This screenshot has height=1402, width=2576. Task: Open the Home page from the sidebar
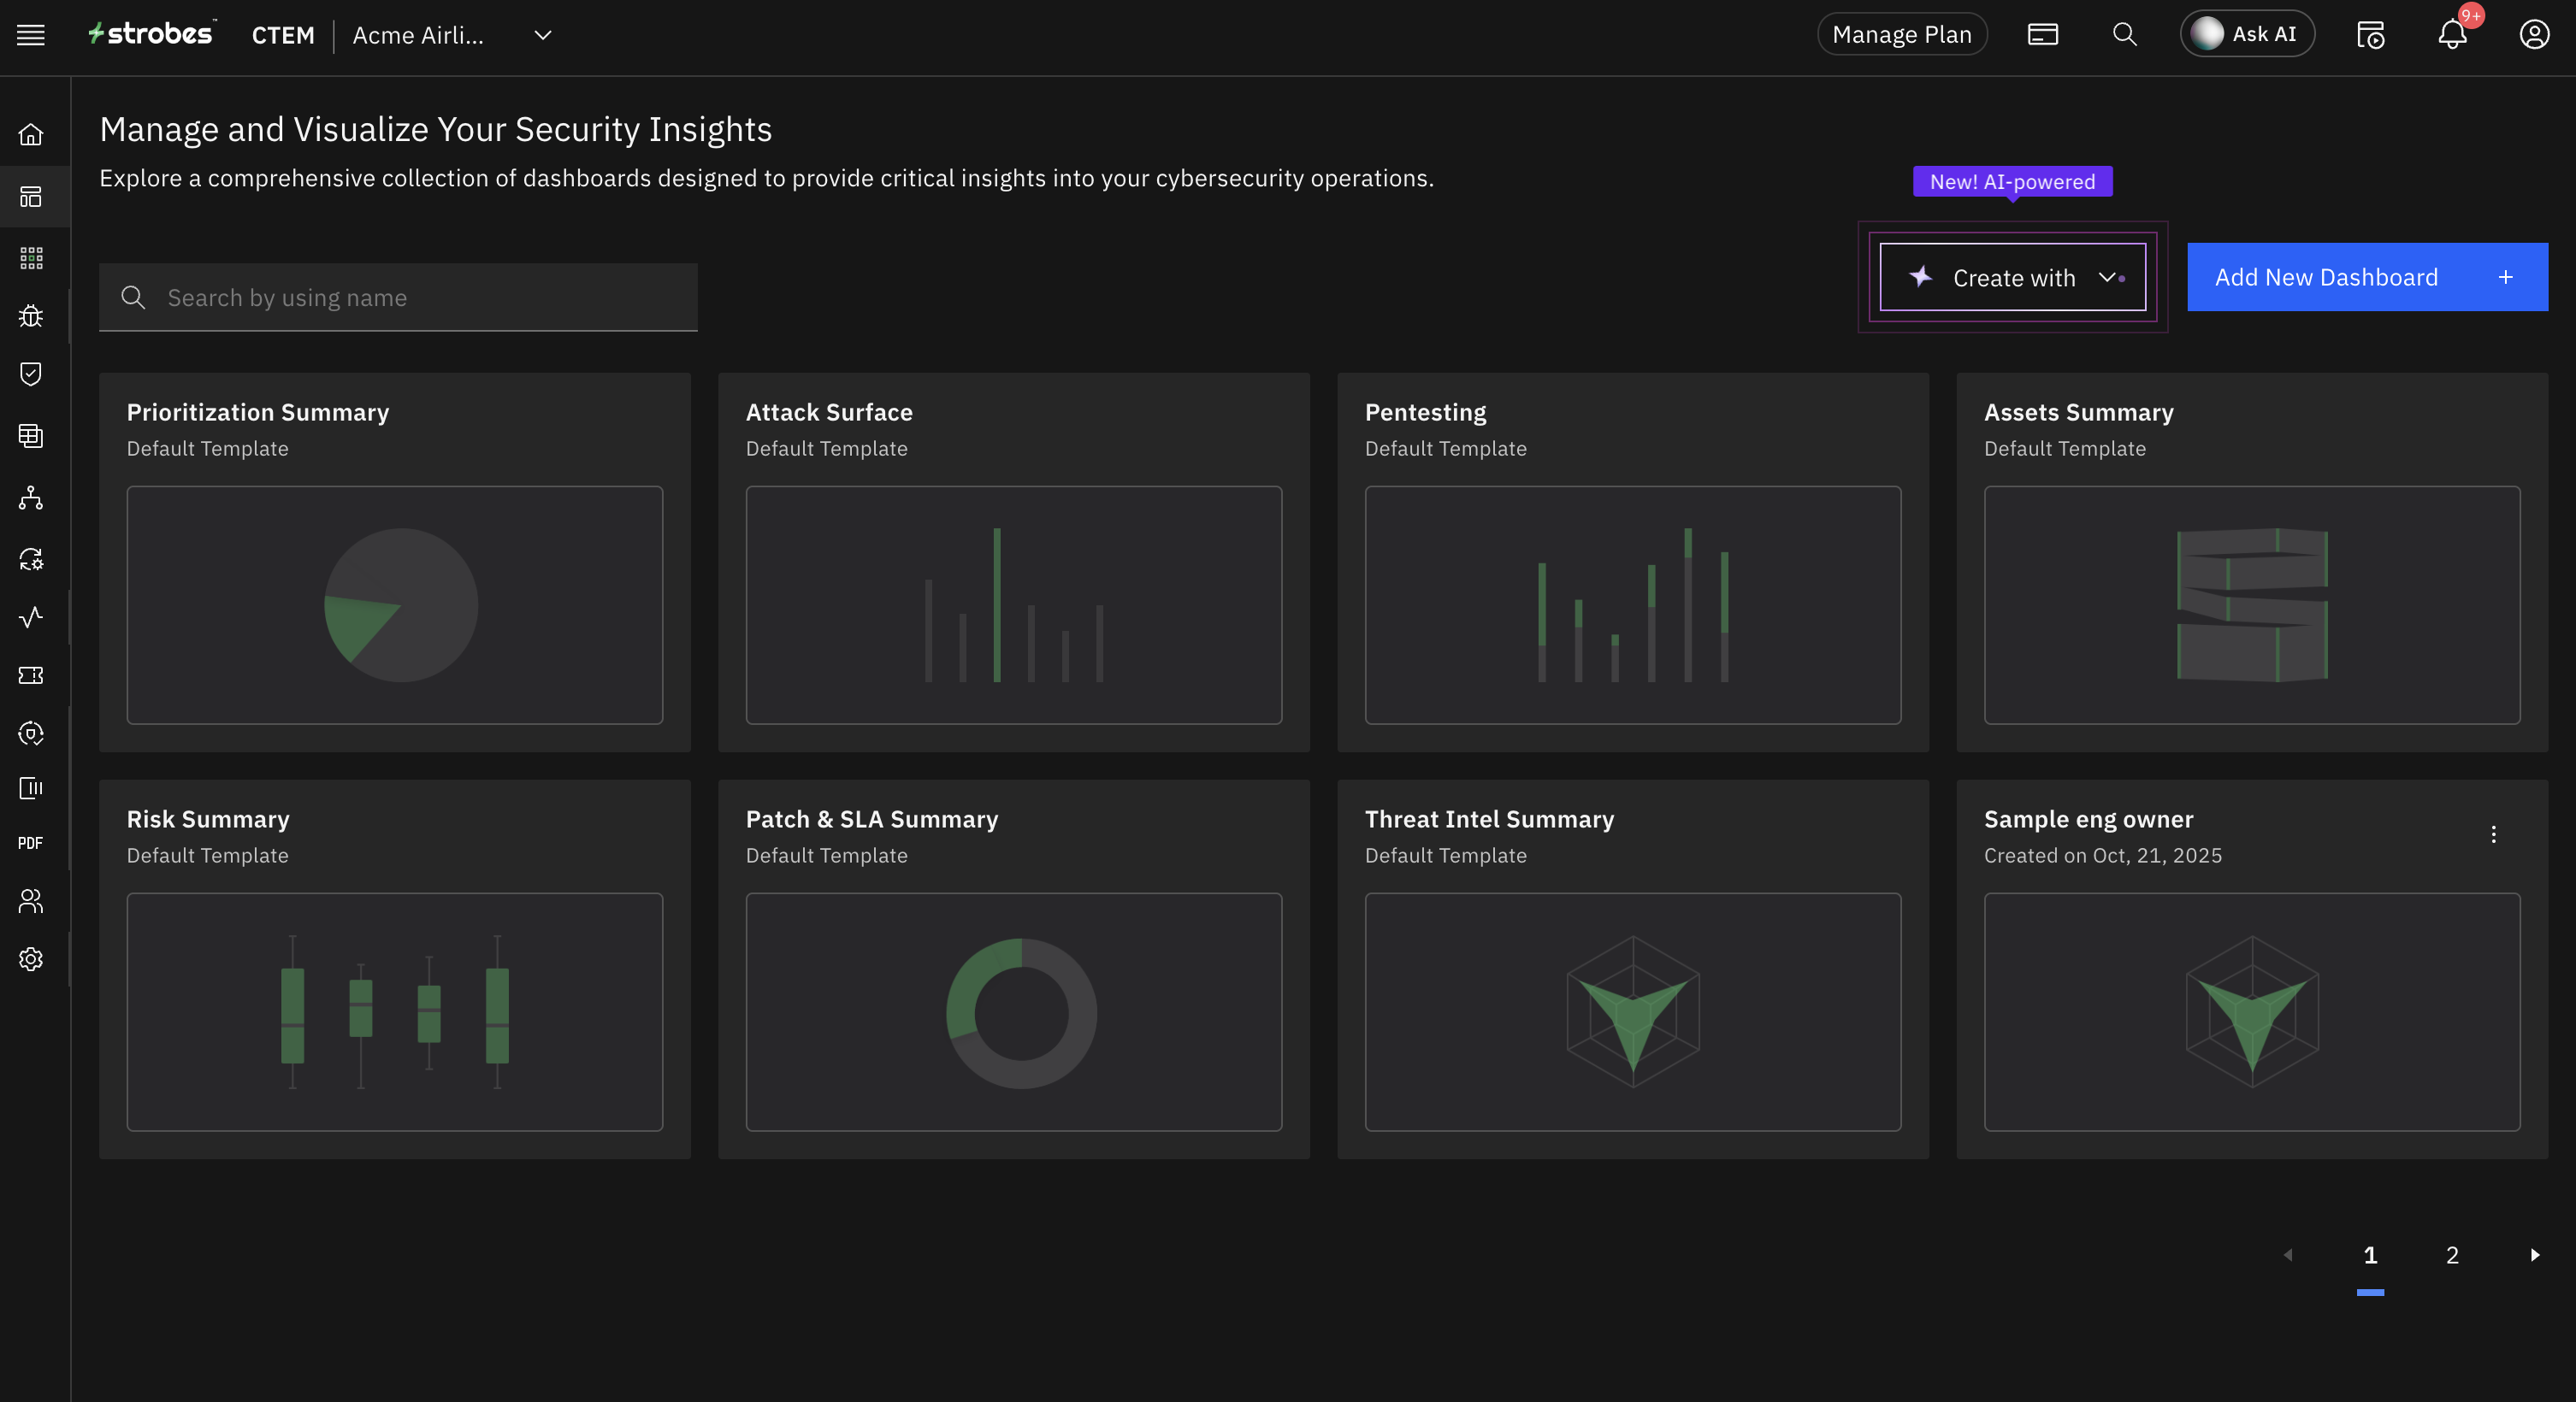tap(30, 135)
